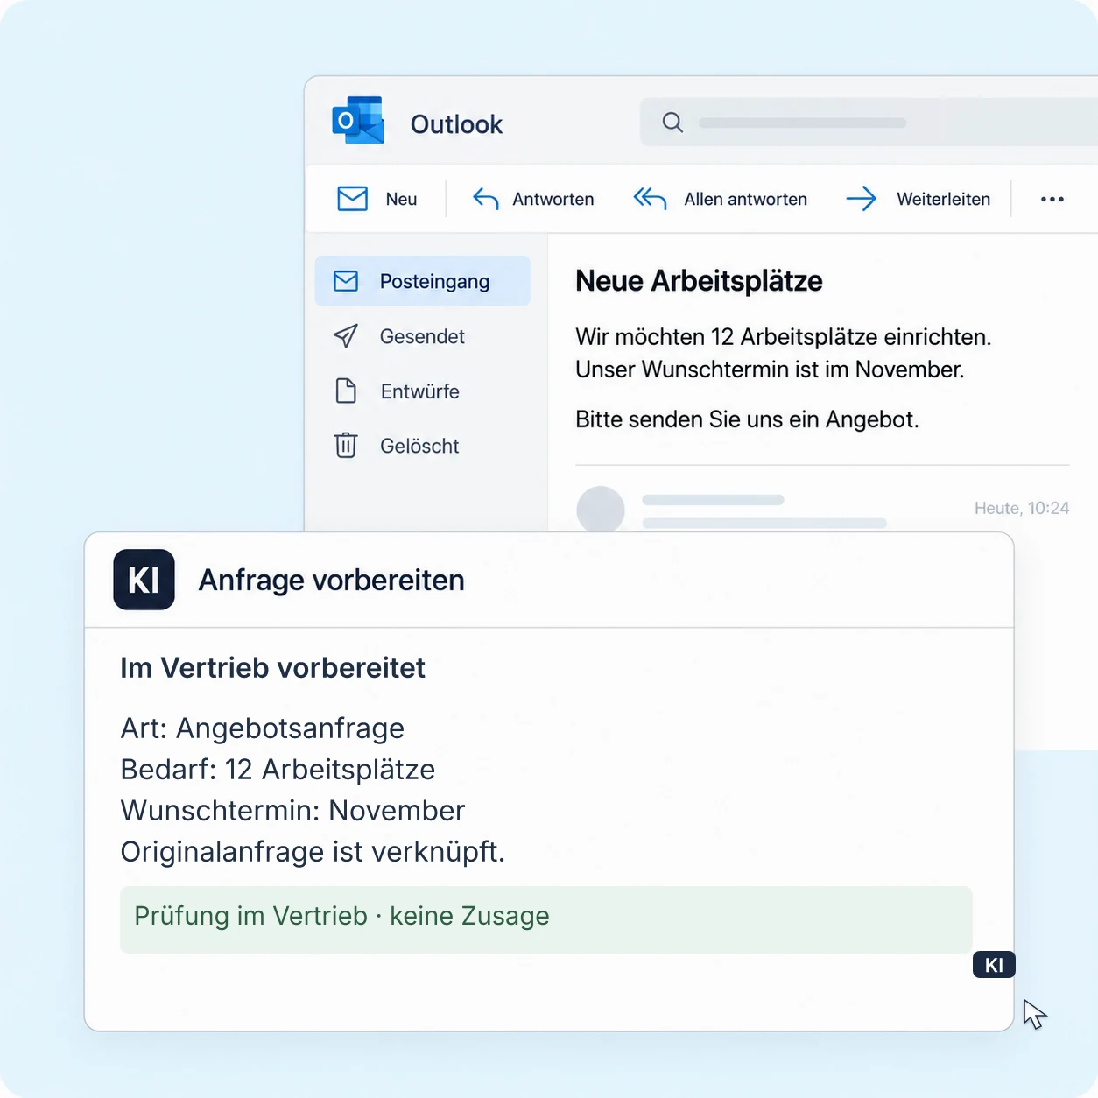Click the Art: Angebotsanfrage line

point(263,728)
